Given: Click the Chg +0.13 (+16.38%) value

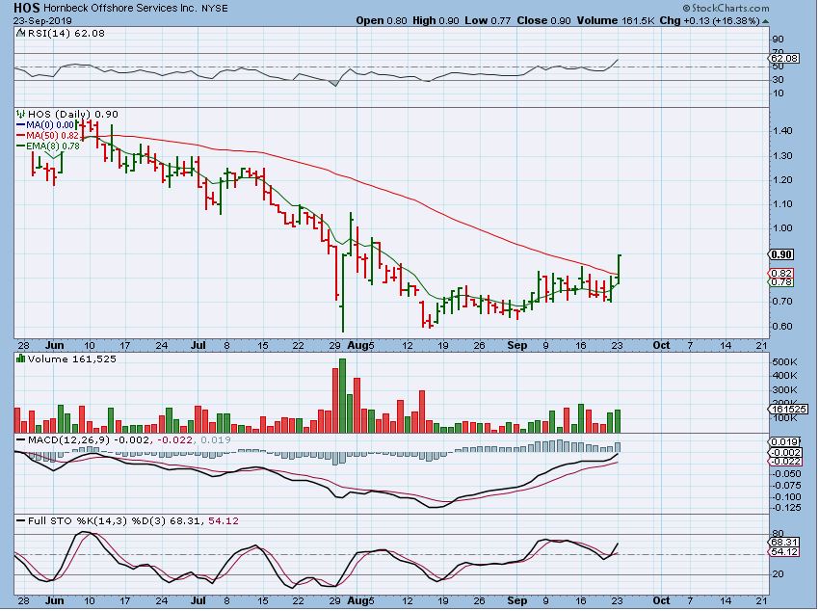Looking at the screenshot, I should (709, 21).
